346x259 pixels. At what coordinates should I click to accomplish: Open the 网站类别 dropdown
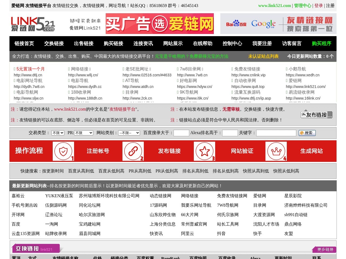pos(129,133)
